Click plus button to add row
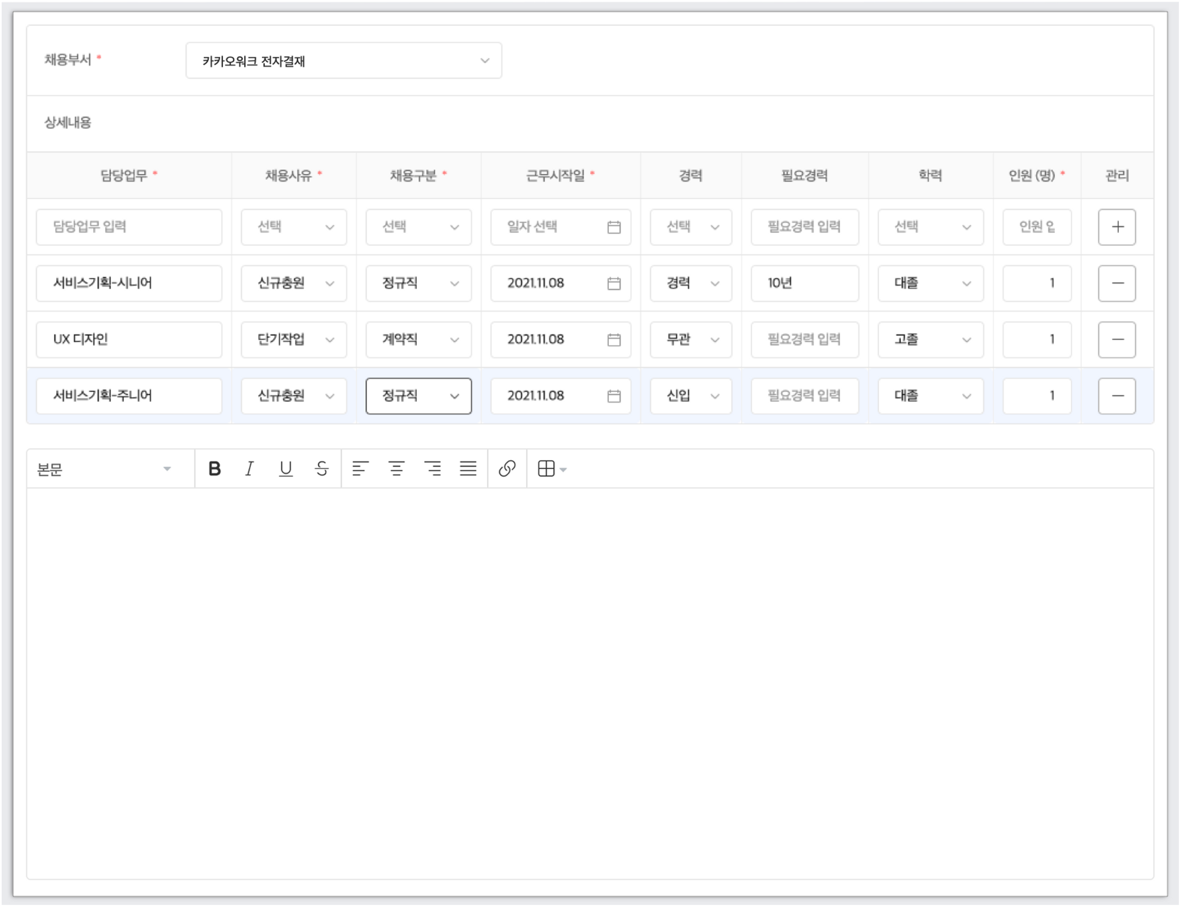The image size is (1180, 906). point(1116,227)
